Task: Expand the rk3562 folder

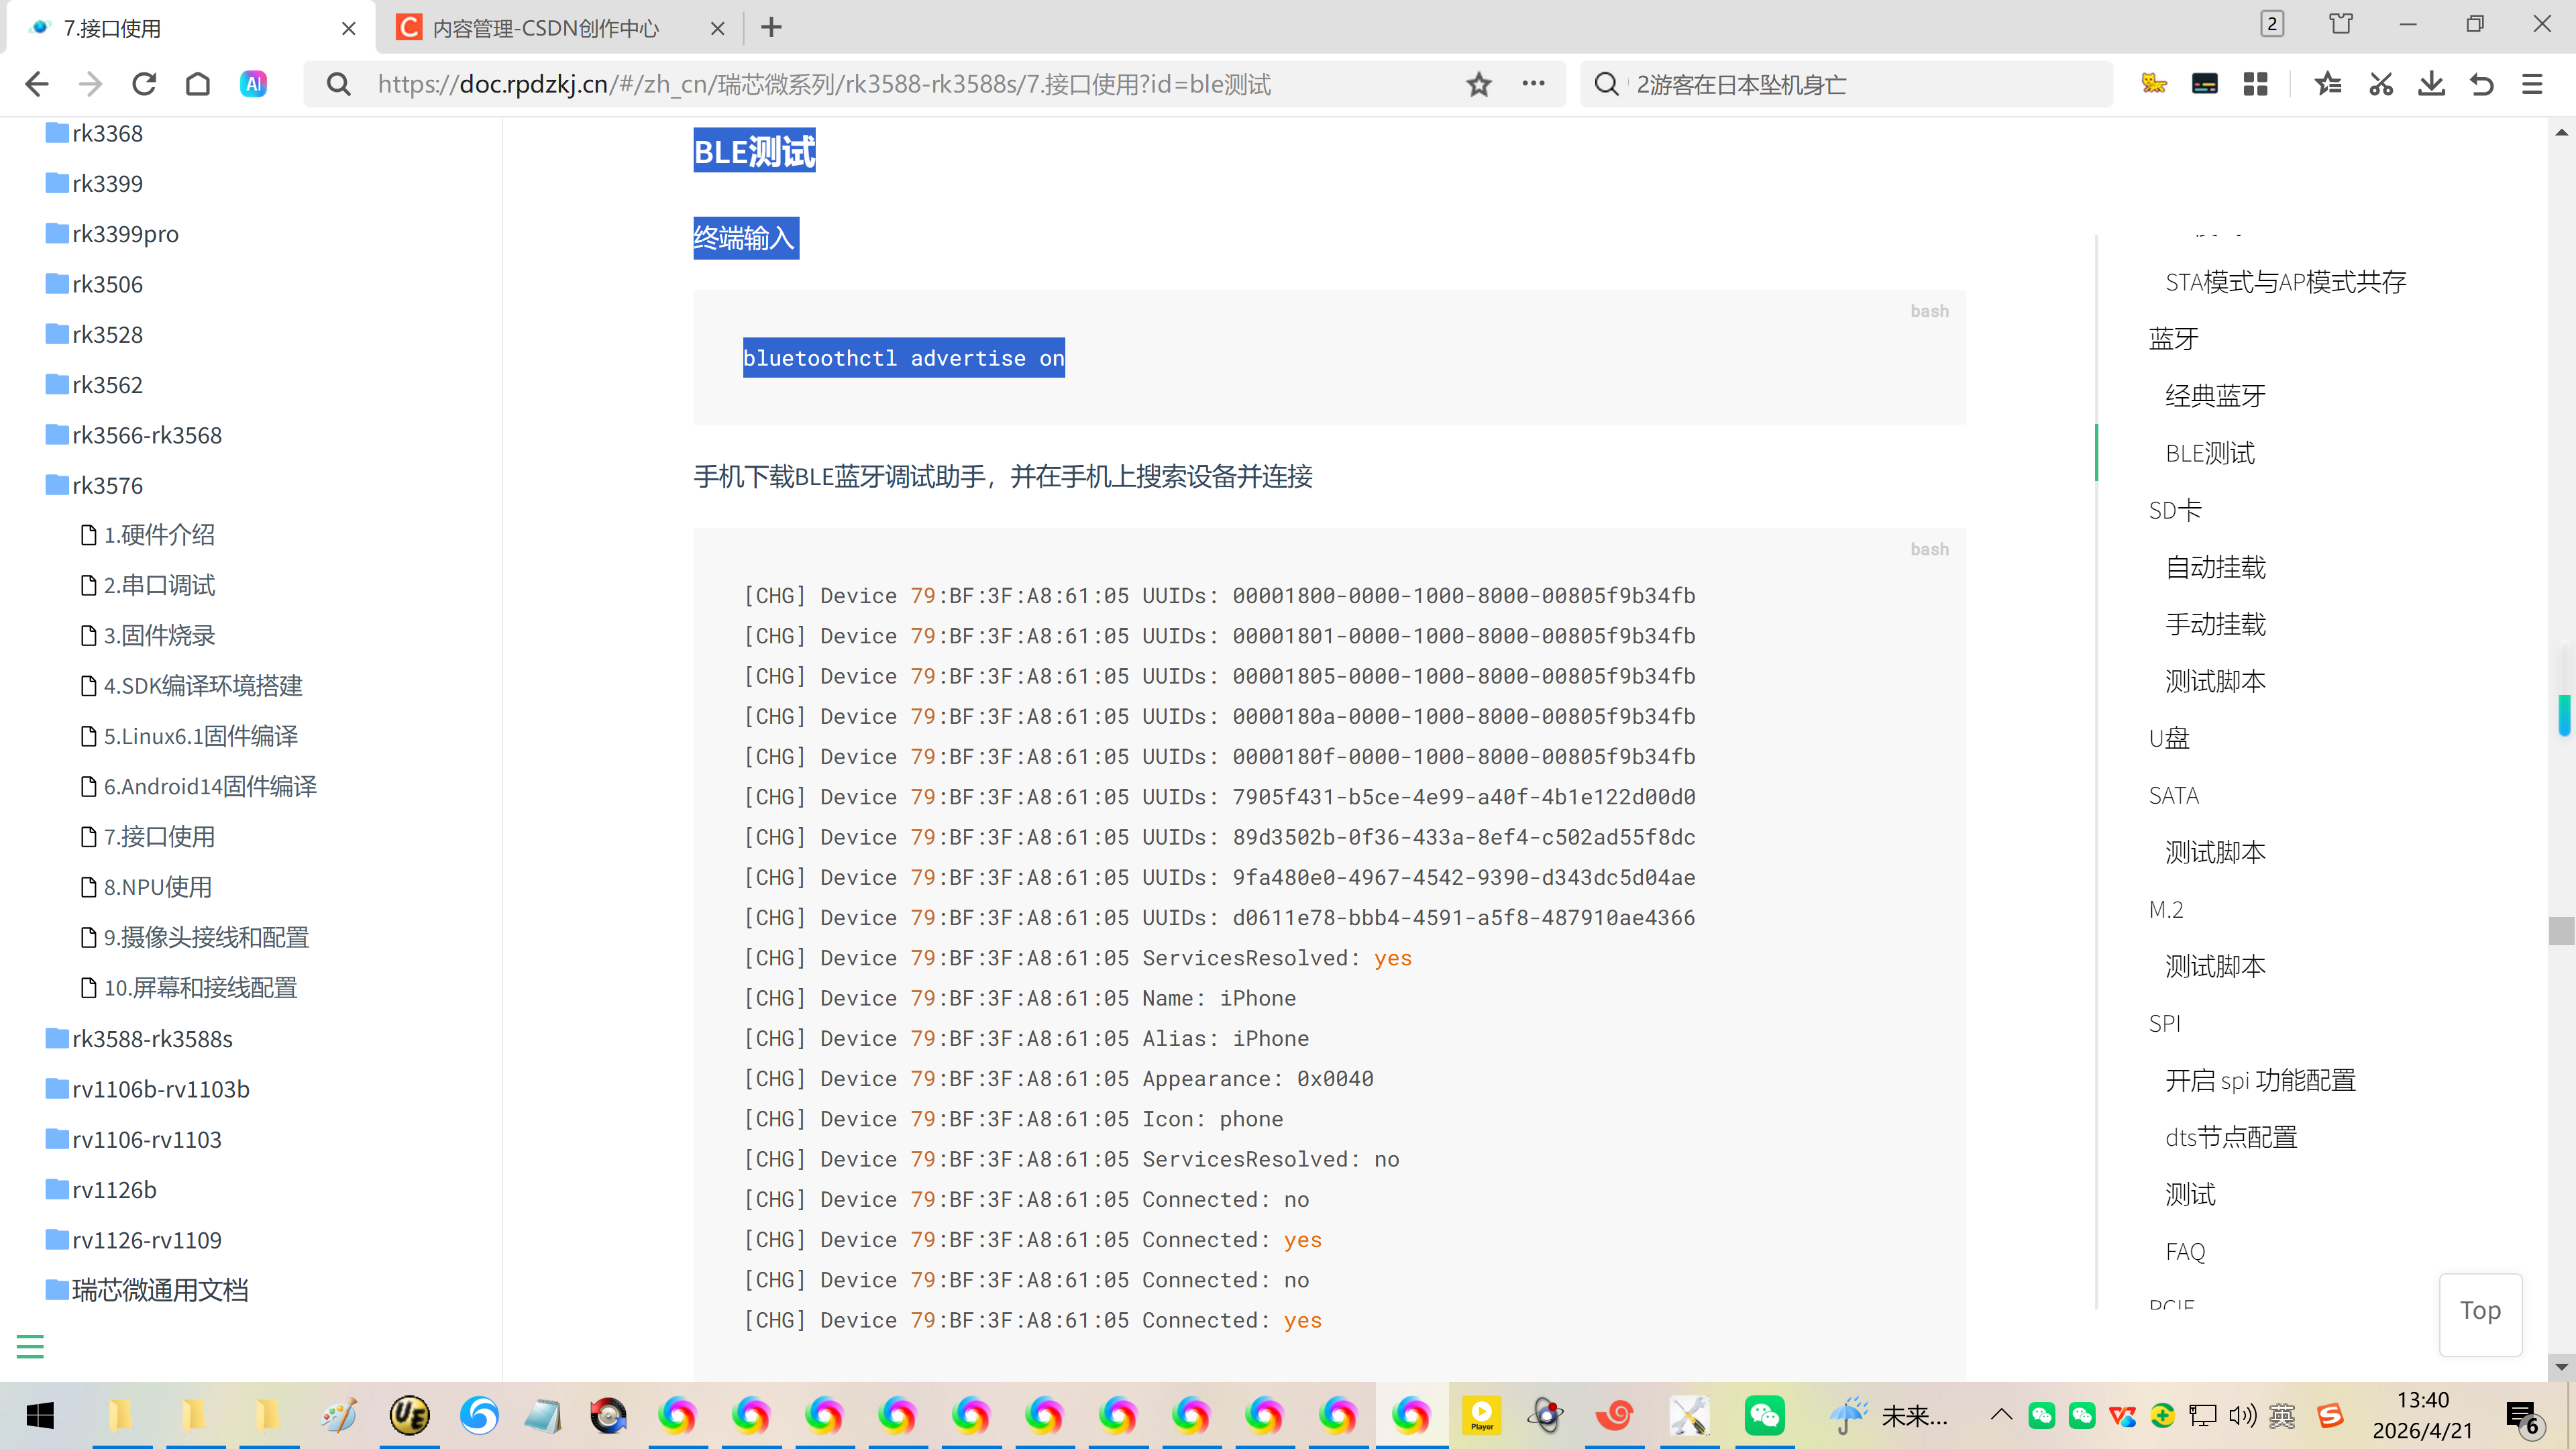Action: click(94, 385)
